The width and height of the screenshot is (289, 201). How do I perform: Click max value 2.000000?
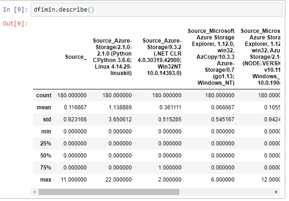tap(170, 180)
